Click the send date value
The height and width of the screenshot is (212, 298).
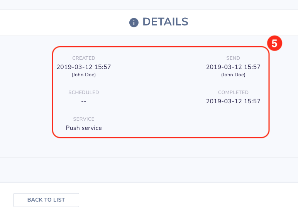(x=233, y=67)
